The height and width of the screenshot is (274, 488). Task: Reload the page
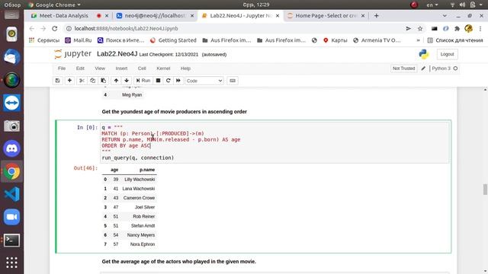pyautogui.click(x=55, y=29)
